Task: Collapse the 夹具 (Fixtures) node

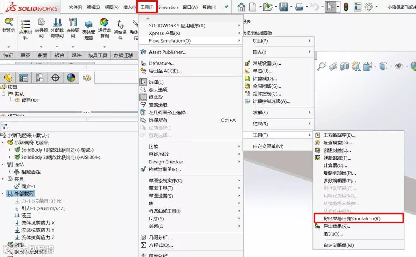Action: pyautogui.click(x=3, y=179)
